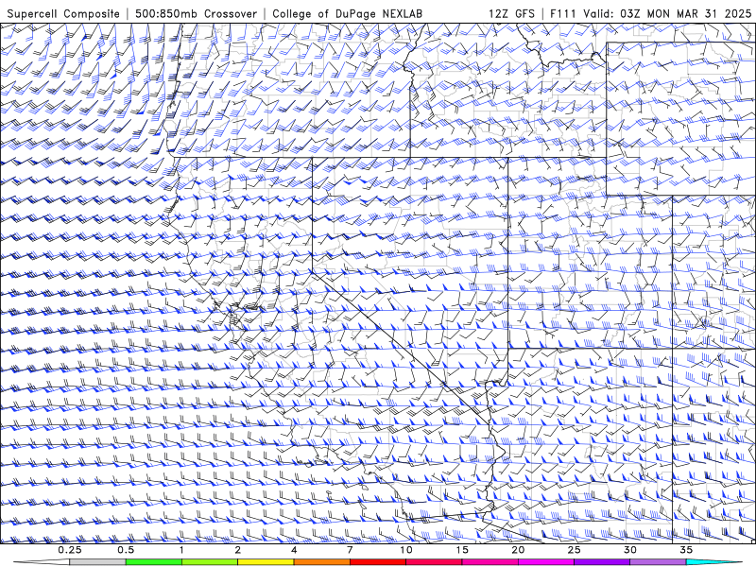756x567 pixels.
Task: Click the cyan arrow end of the color bar
Action: (x=713, y=562)
